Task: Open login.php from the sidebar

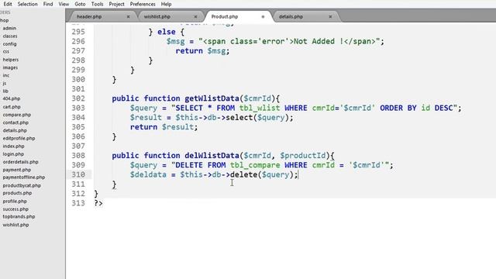Action: pos(13,154)
